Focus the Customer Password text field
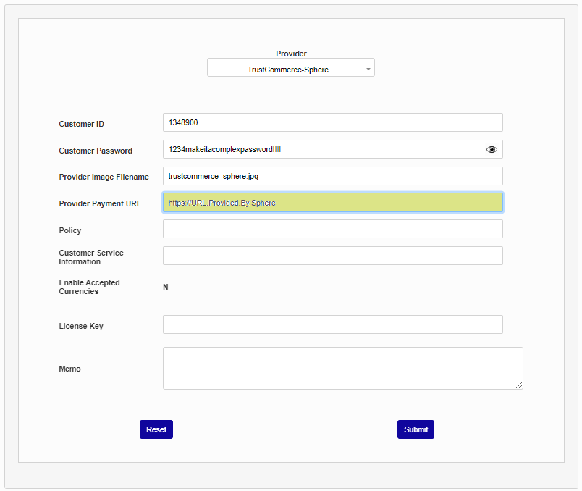Image resolution: width=582 pixels, height=491 pixels. point(322,149)
